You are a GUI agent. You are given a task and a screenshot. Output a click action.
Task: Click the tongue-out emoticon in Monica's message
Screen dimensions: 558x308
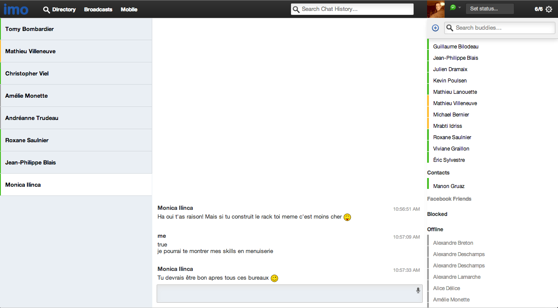click(347, 217)
